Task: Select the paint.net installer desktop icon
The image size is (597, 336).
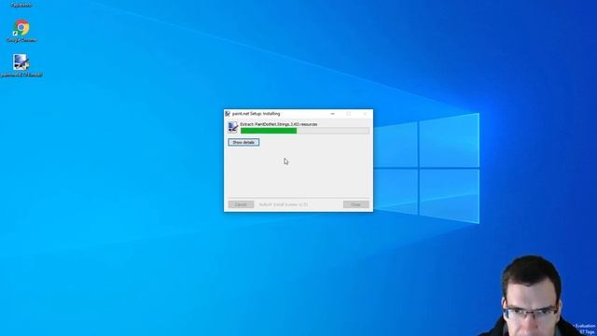Action: click(21, 65)
